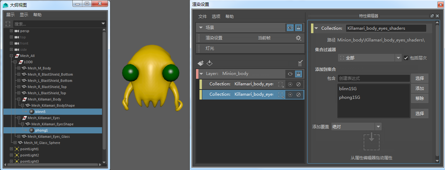Click the persp camera icon in the outliner
The width and height of the screenshot is (445, 170).
[17, 31]
